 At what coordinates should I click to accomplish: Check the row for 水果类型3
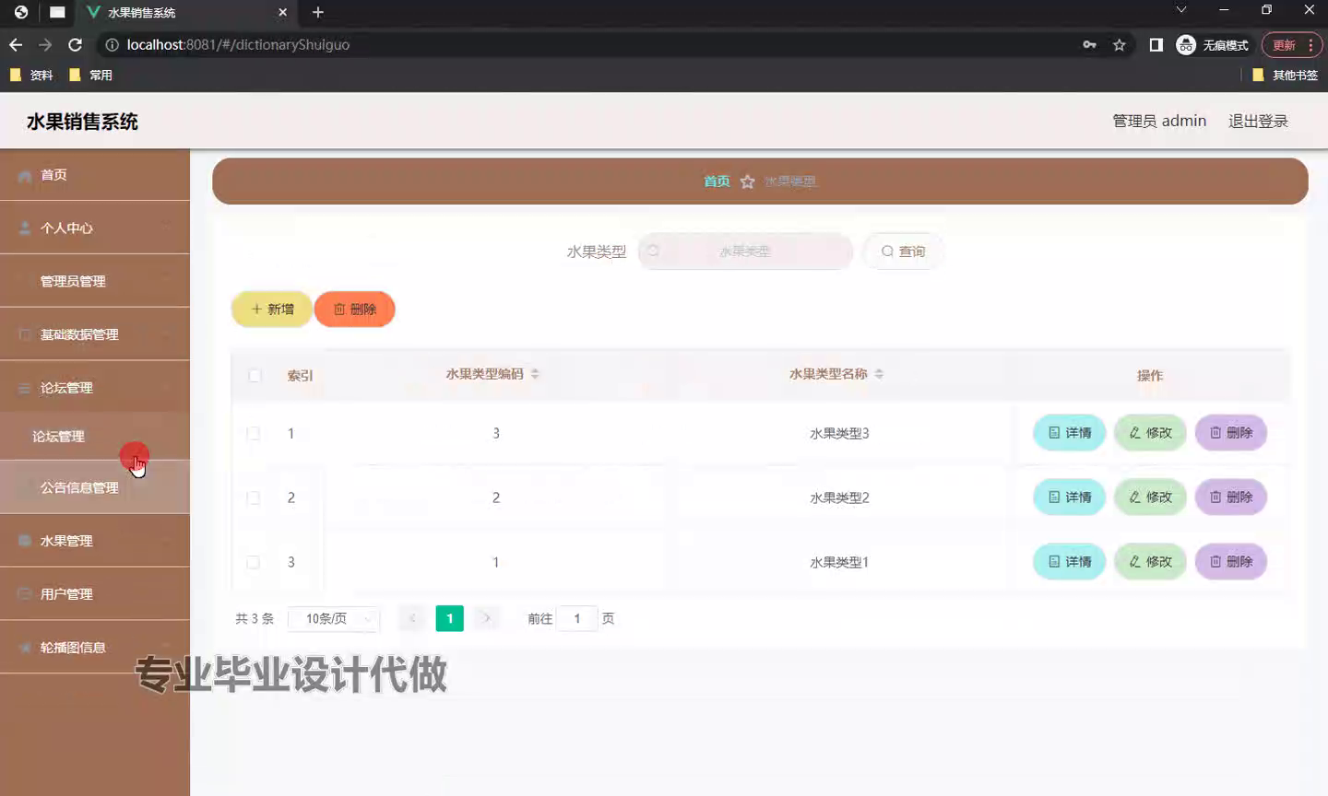(254, 433)
